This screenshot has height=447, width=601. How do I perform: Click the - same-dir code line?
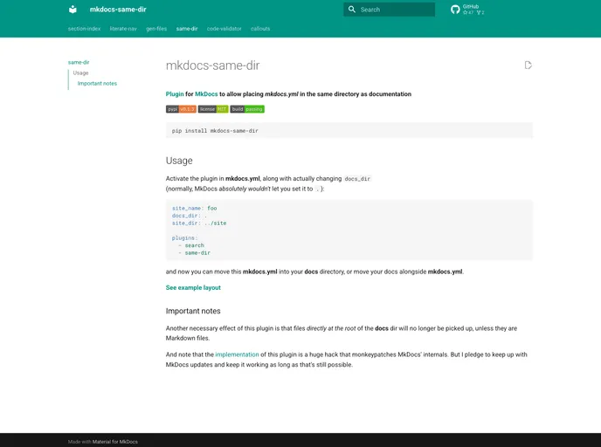coord(194,253)
